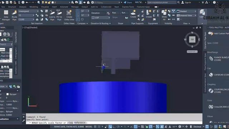Click Show All visibility button
This screenshot has width=229, height=129.
coord(164,15)
